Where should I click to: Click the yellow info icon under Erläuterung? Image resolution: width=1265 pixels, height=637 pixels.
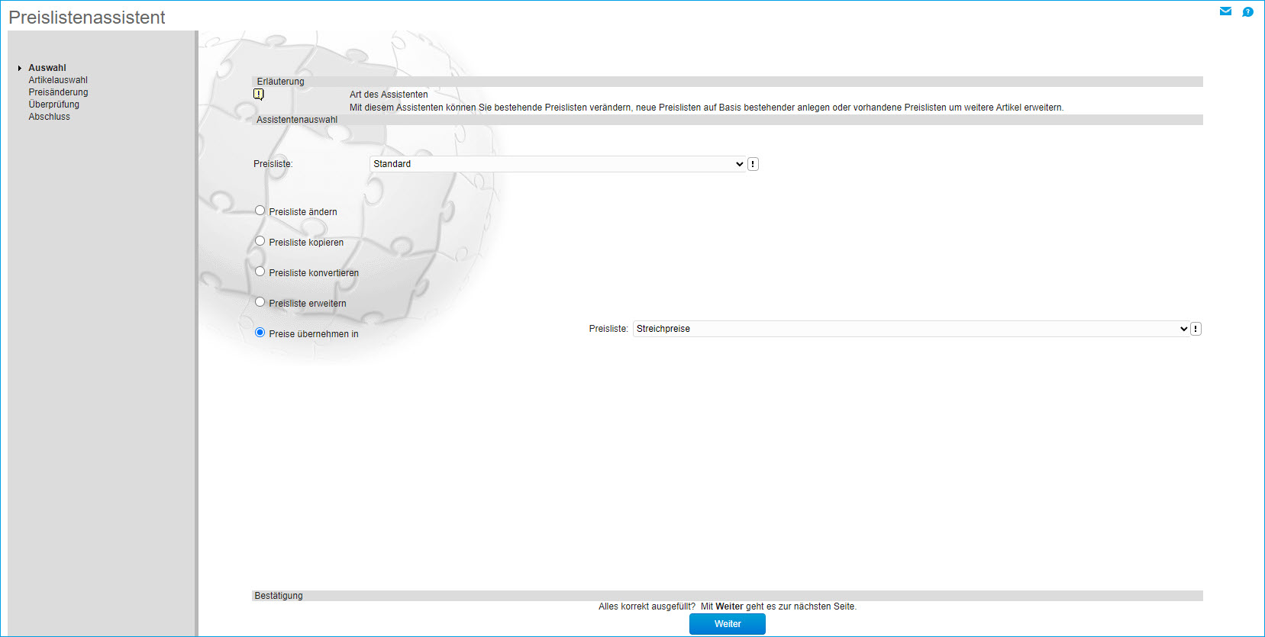(x=259, y=95)
